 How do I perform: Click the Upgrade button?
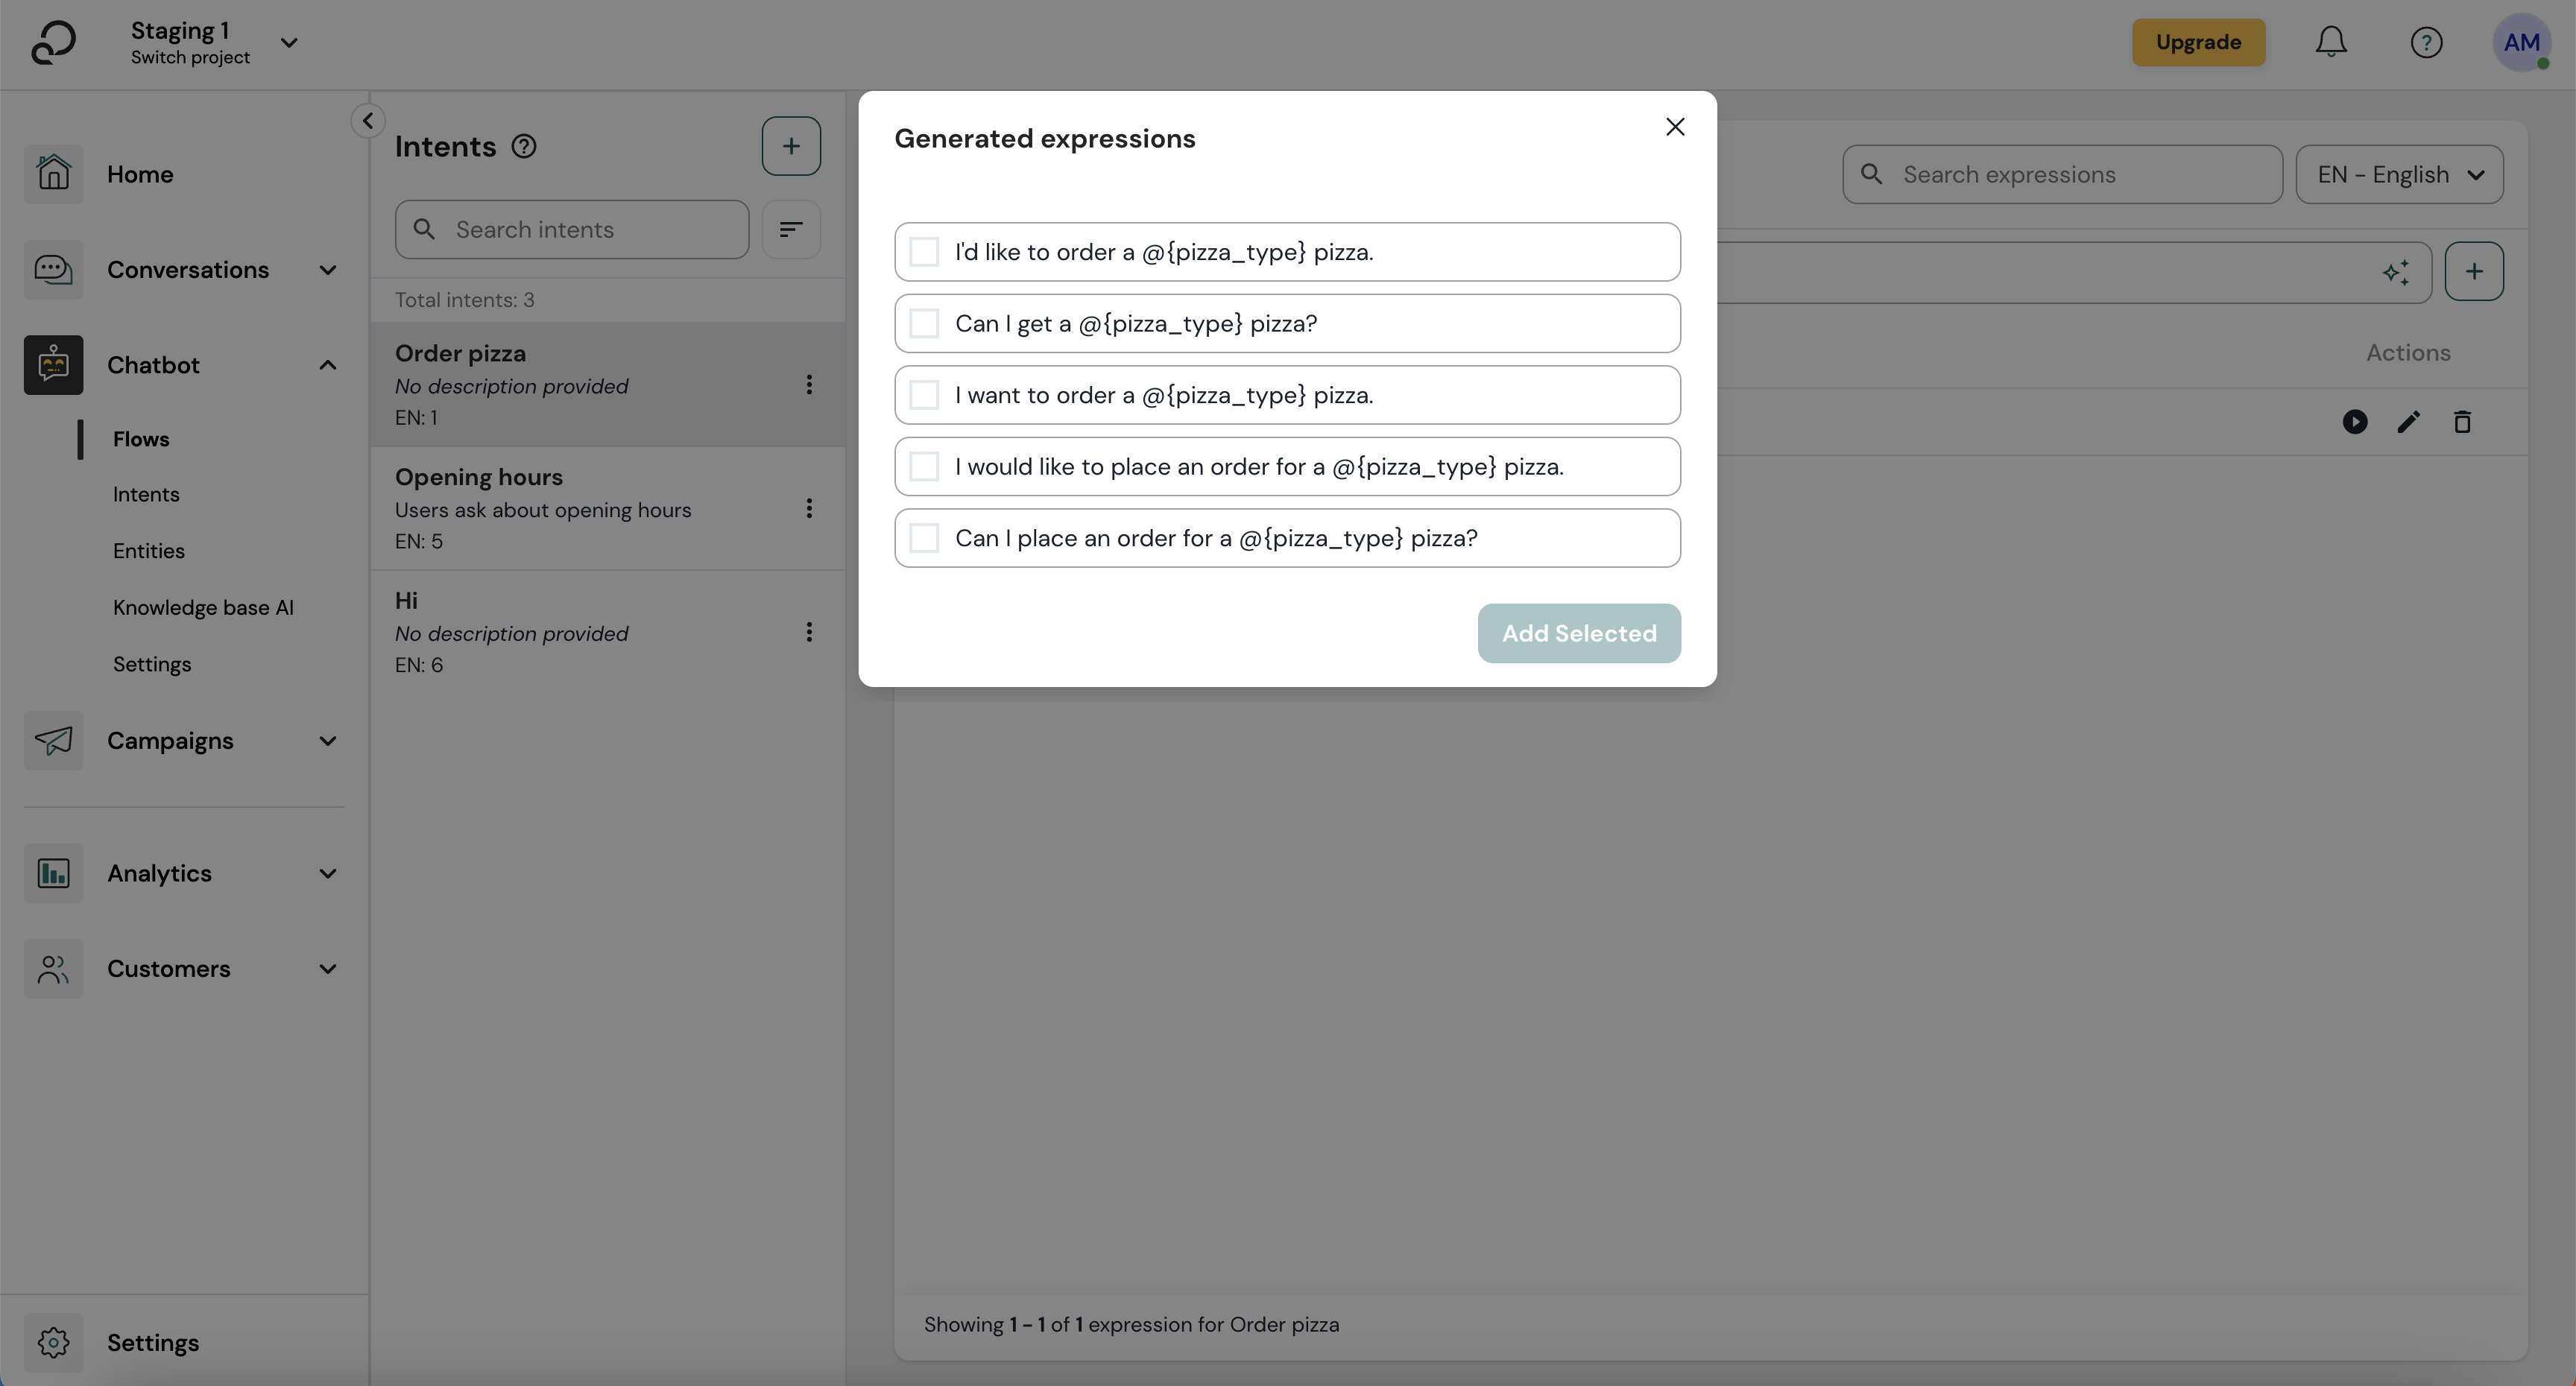tap(2198, 42)
